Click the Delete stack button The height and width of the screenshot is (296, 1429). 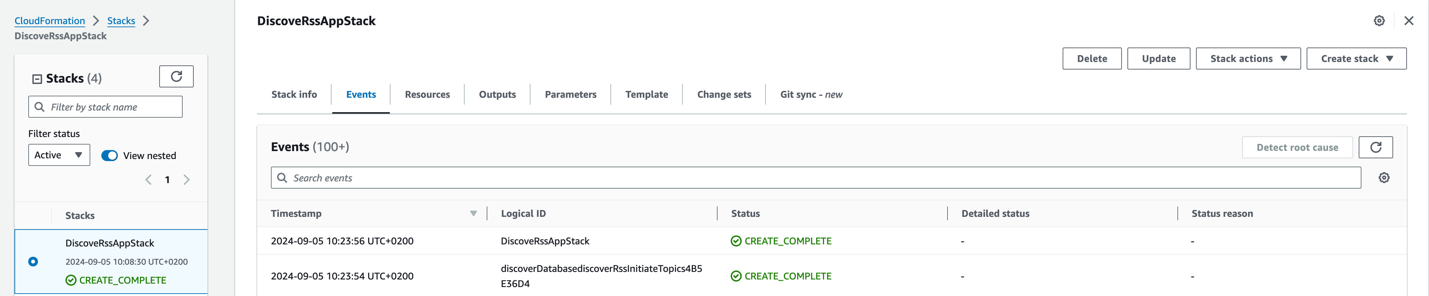pyautogui.click(x=1091, y=59)
